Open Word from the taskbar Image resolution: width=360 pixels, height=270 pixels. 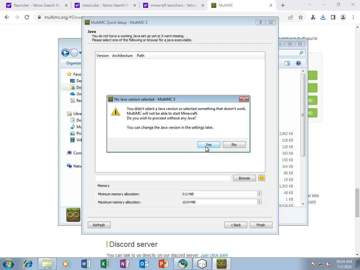[86, 264]
